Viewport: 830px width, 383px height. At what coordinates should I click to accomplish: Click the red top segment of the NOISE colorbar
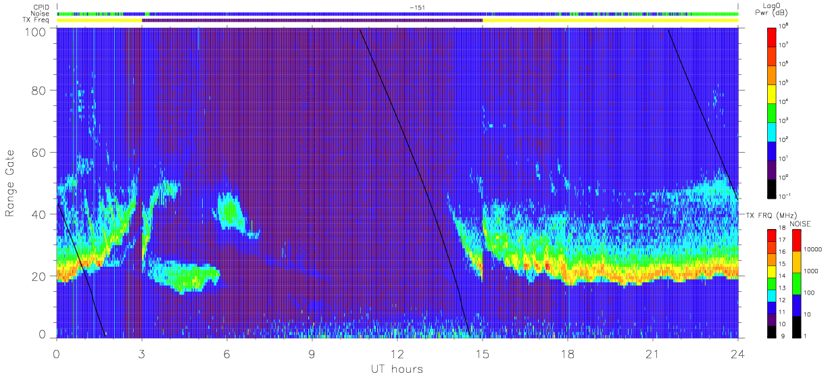pyautogui.click(x=796, y=240)
